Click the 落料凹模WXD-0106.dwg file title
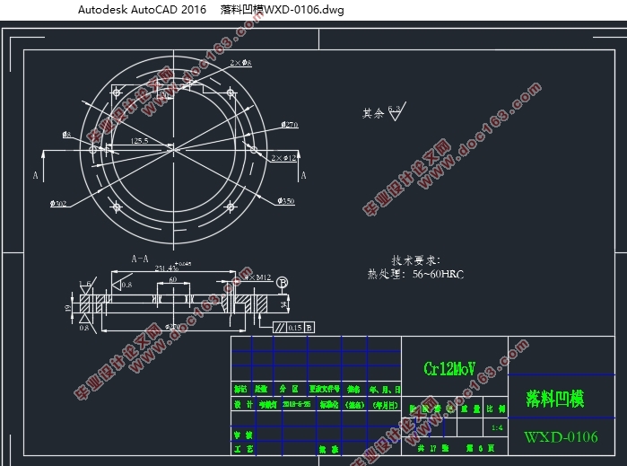 282,10
